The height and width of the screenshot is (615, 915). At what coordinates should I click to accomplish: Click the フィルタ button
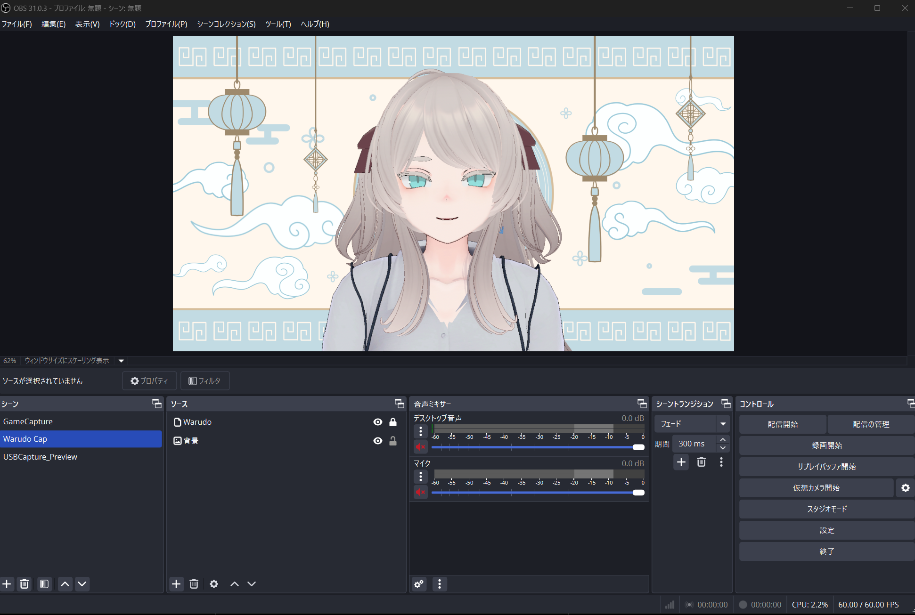(205, 381)
